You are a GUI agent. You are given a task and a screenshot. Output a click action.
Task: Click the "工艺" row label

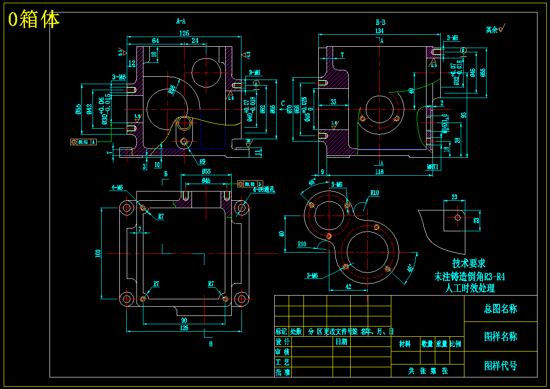click(x=283, y=362)
